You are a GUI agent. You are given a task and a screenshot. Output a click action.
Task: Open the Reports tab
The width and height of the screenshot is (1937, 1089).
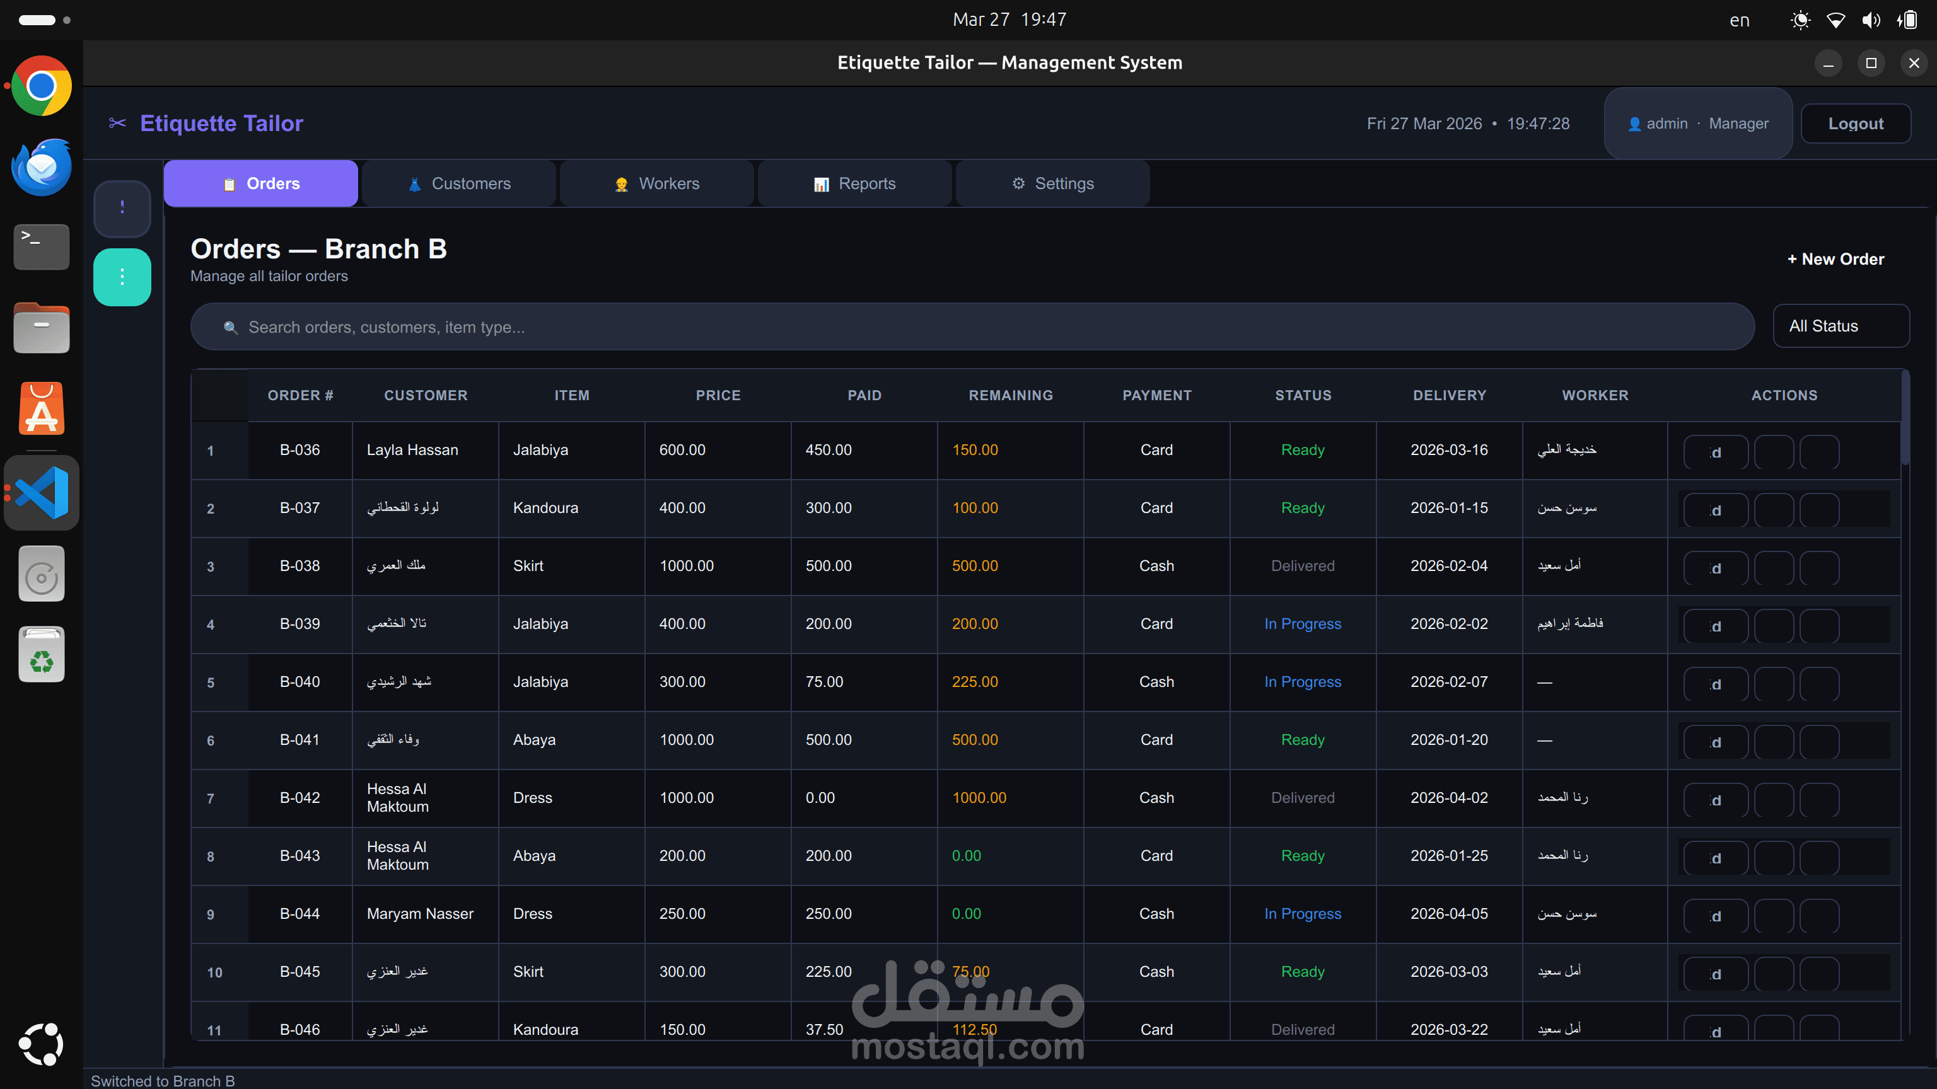[854, 183]
